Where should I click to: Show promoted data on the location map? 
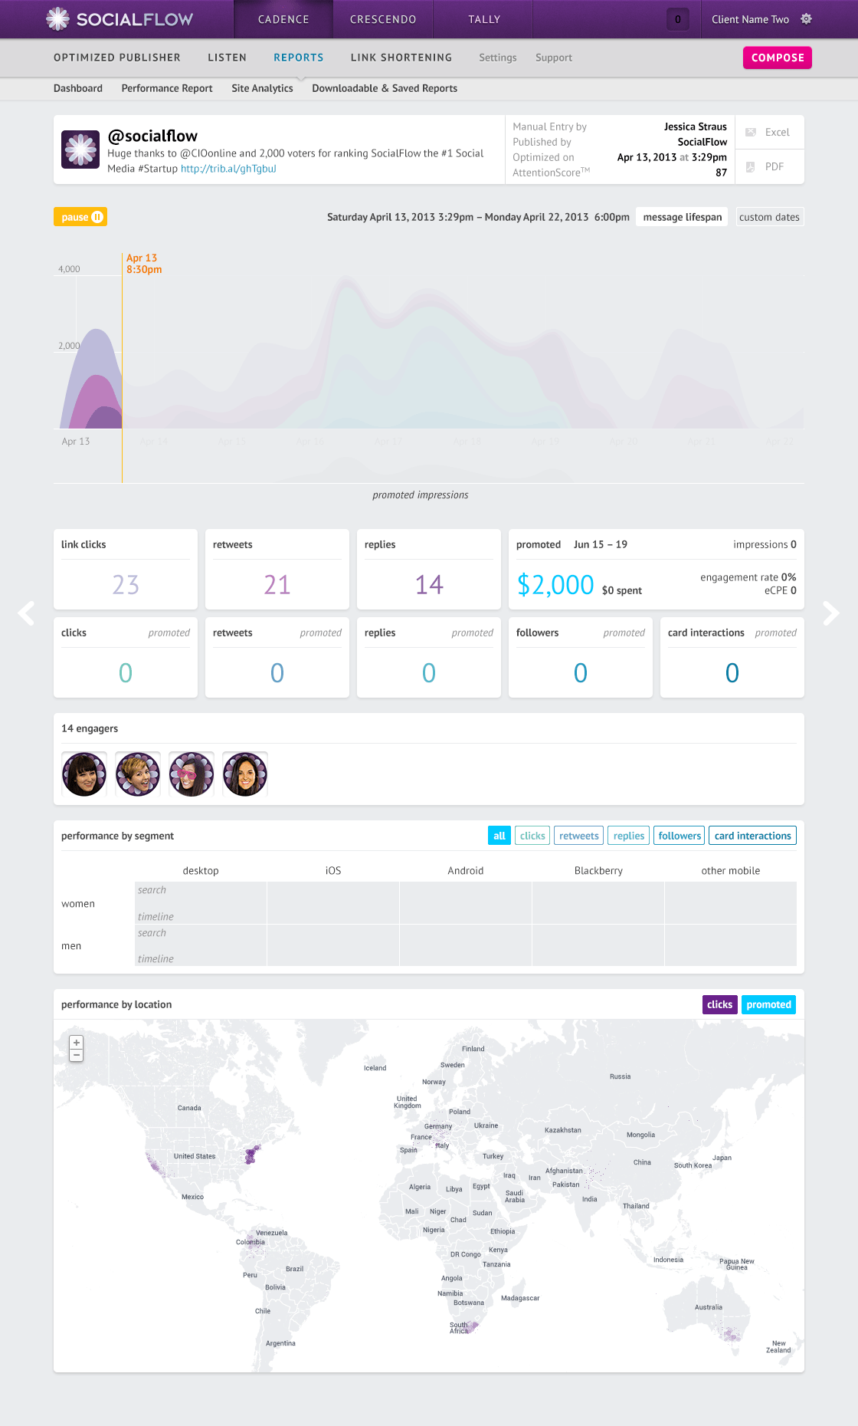click(x=769, y=1004)
